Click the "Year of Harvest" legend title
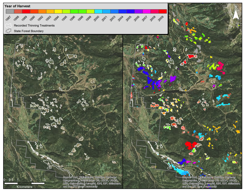245x192 pixels. 17,6
